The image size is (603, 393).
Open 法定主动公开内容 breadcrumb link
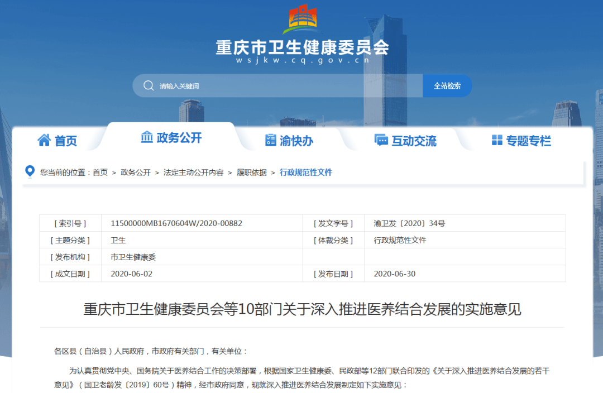[193, 172]
